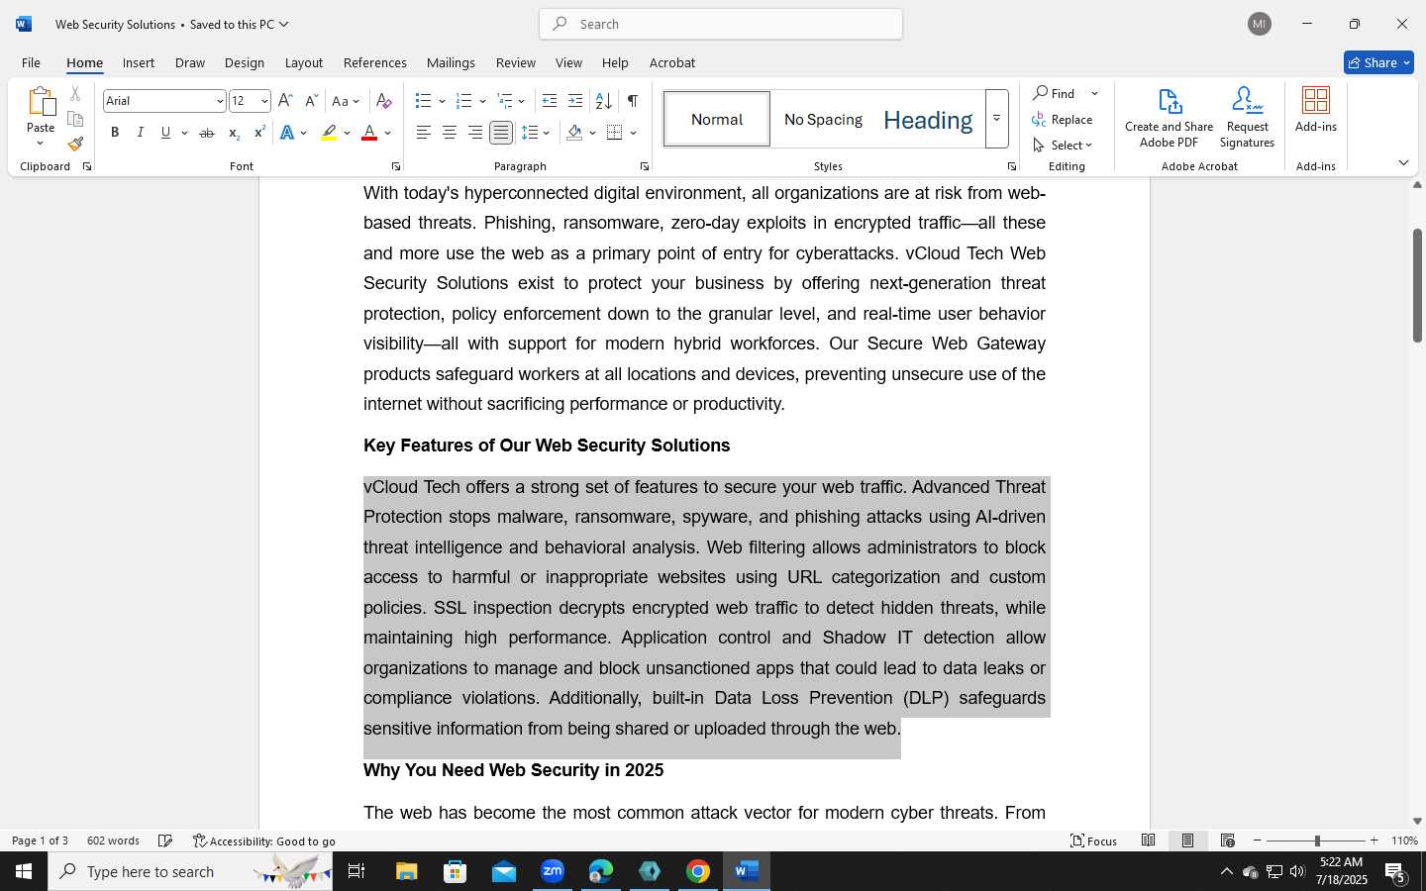This screenshot has height=891, width=1426.
Task: Toggle justify alignment
Action: [501, 133]
